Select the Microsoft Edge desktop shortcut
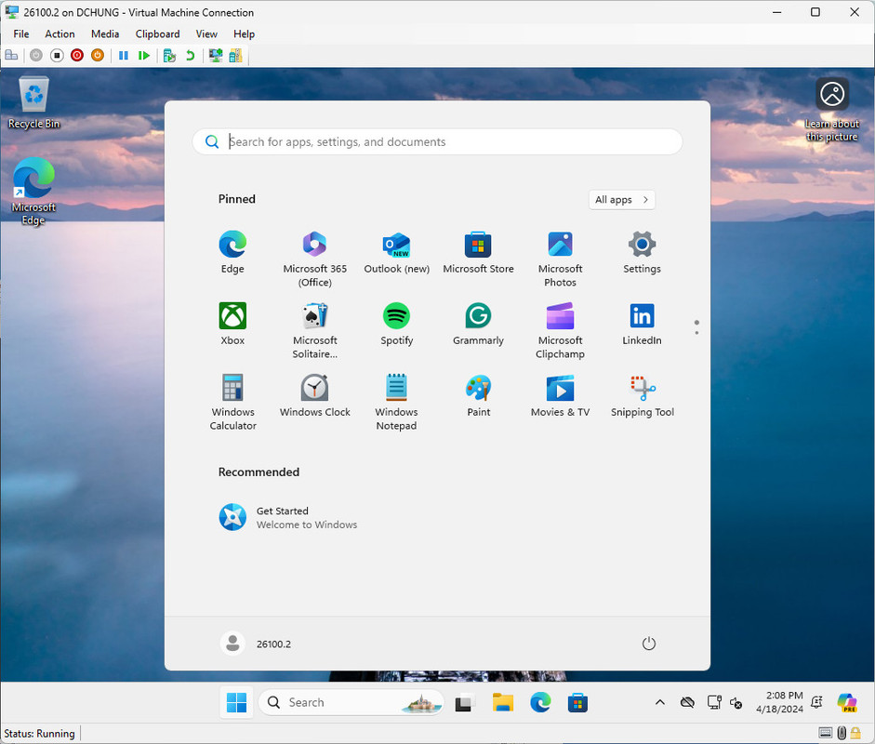 click(x=33, y=192)
